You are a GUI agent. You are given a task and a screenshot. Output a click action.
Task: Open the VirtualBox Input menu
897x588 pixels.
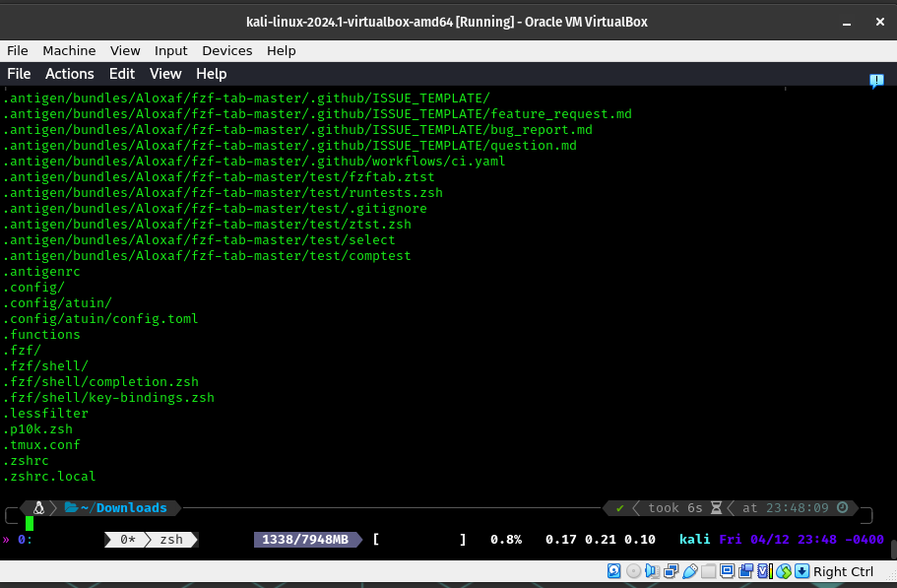click(171, 50)
